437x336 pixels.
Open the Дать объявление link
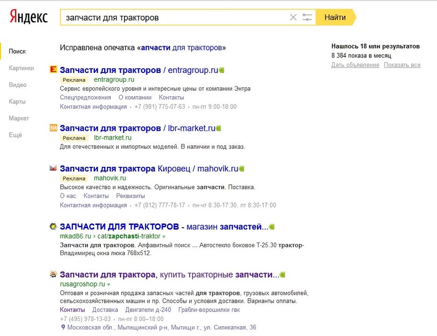355,65
